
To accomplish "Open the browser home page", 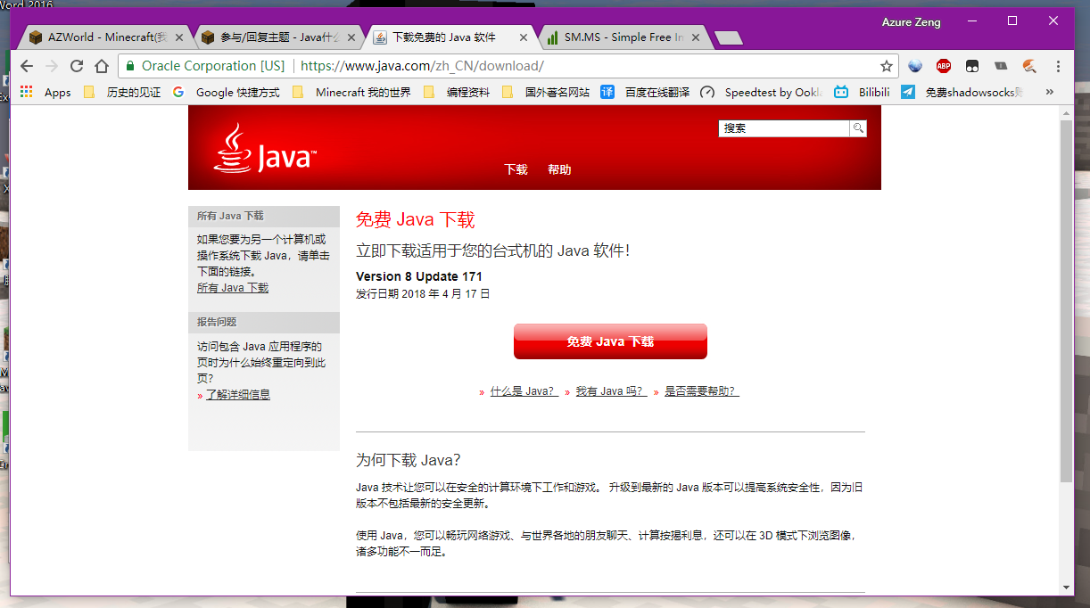I will pos(102,66).
